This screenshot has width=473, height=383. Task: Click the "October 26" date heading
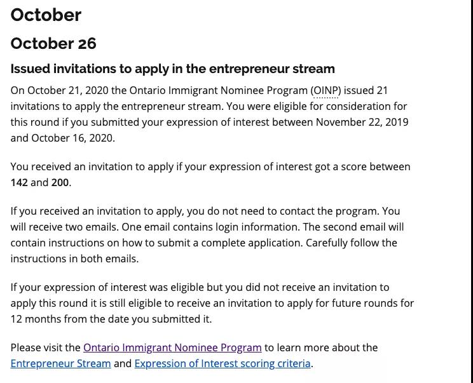point(53,43)
